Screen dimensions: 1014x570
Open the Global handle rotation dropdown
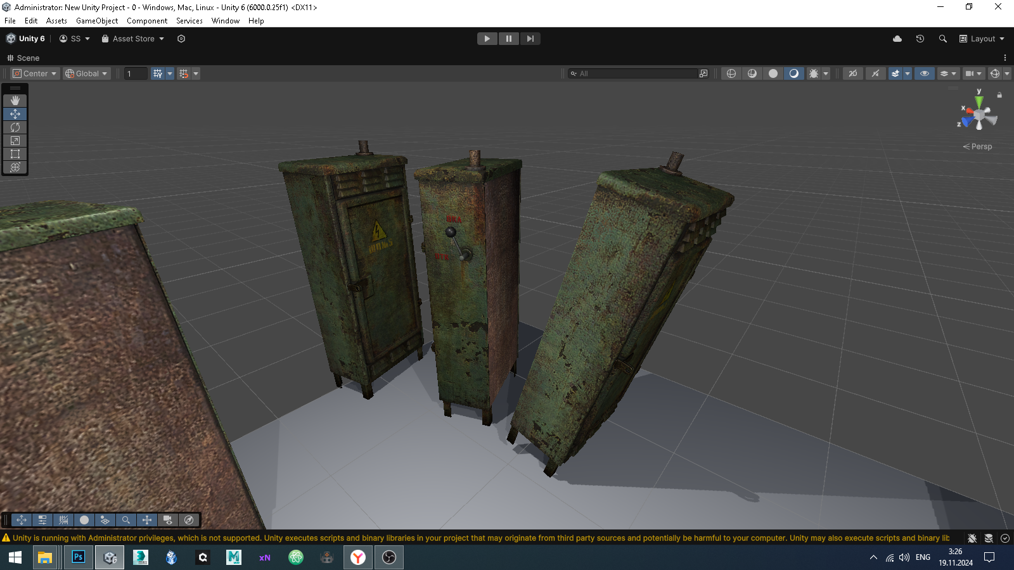click(x=87, y=73)
